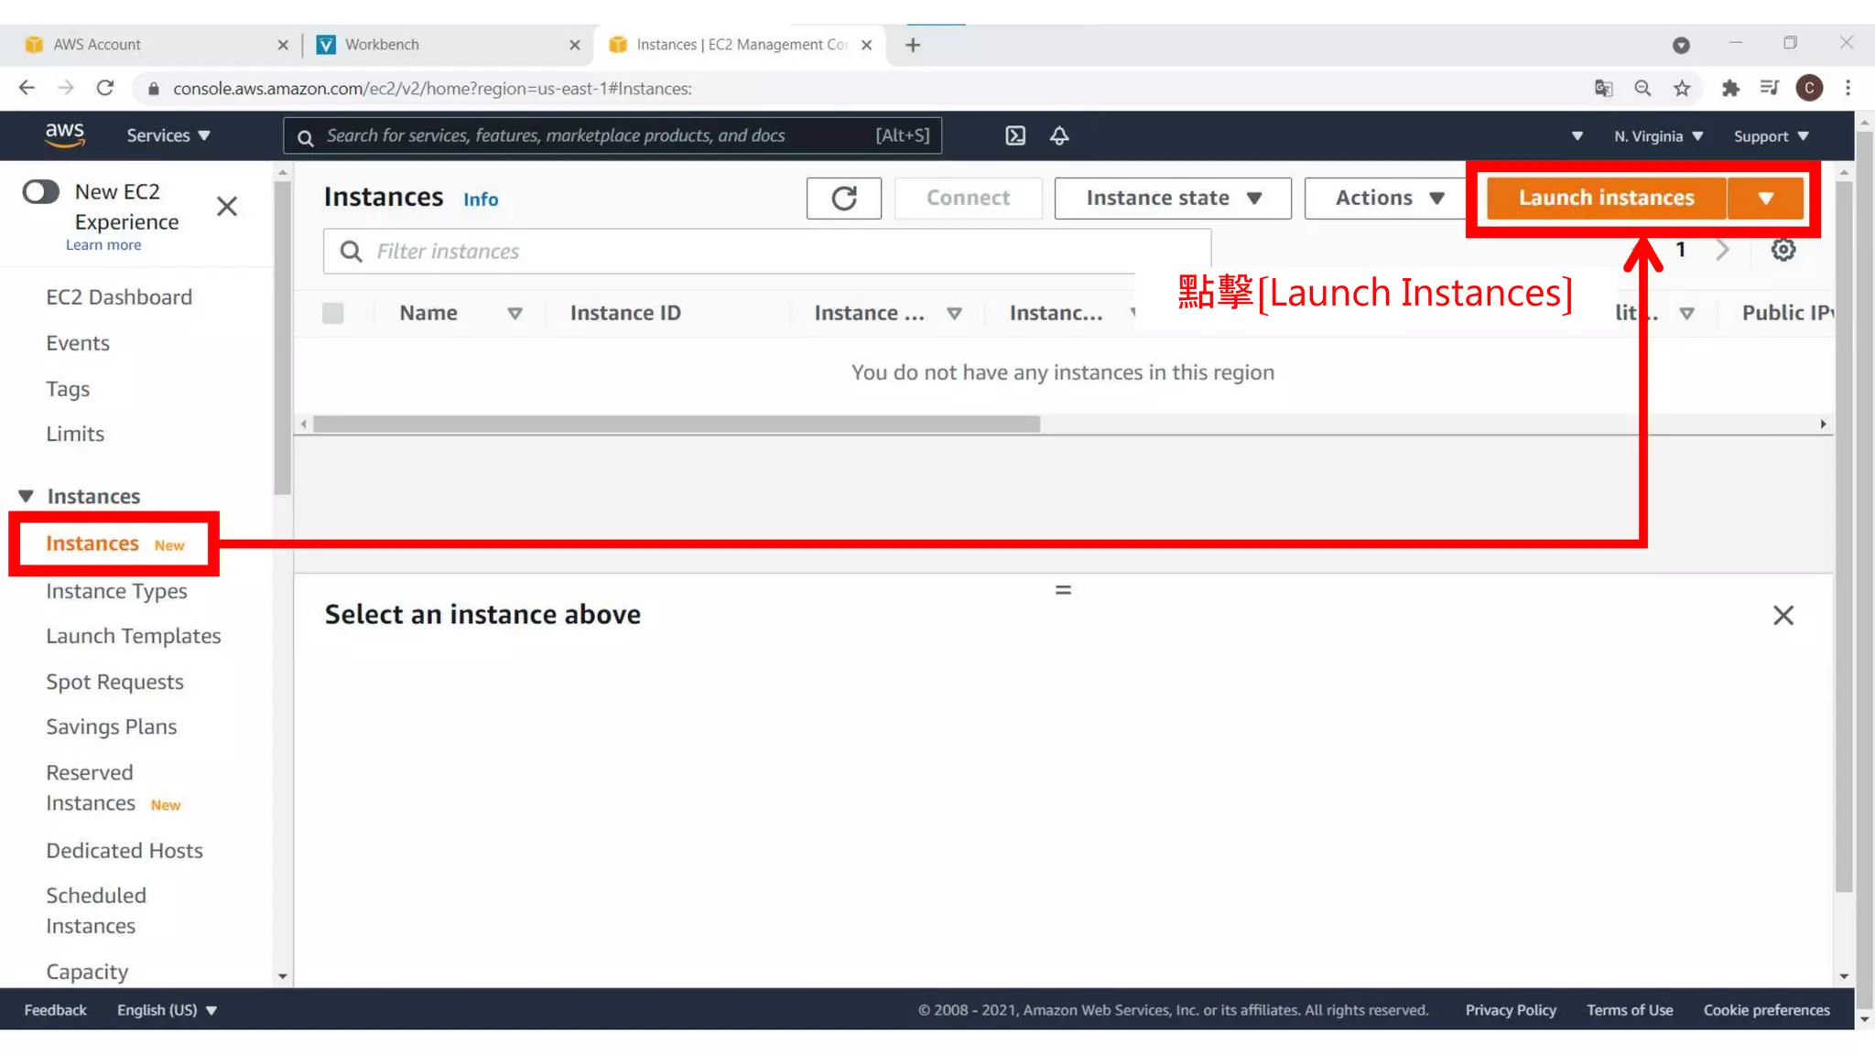Click the browser back arrow
The image size is (1875, 1054).
27,88
